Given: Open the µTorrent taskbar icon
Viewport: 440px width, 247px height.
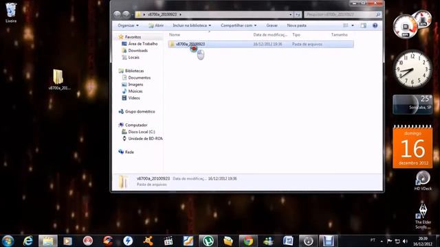Looking at the screenshot, I should point(208,241).
